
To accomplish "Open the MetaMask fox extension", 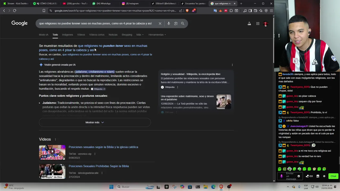I will [220, 11].
